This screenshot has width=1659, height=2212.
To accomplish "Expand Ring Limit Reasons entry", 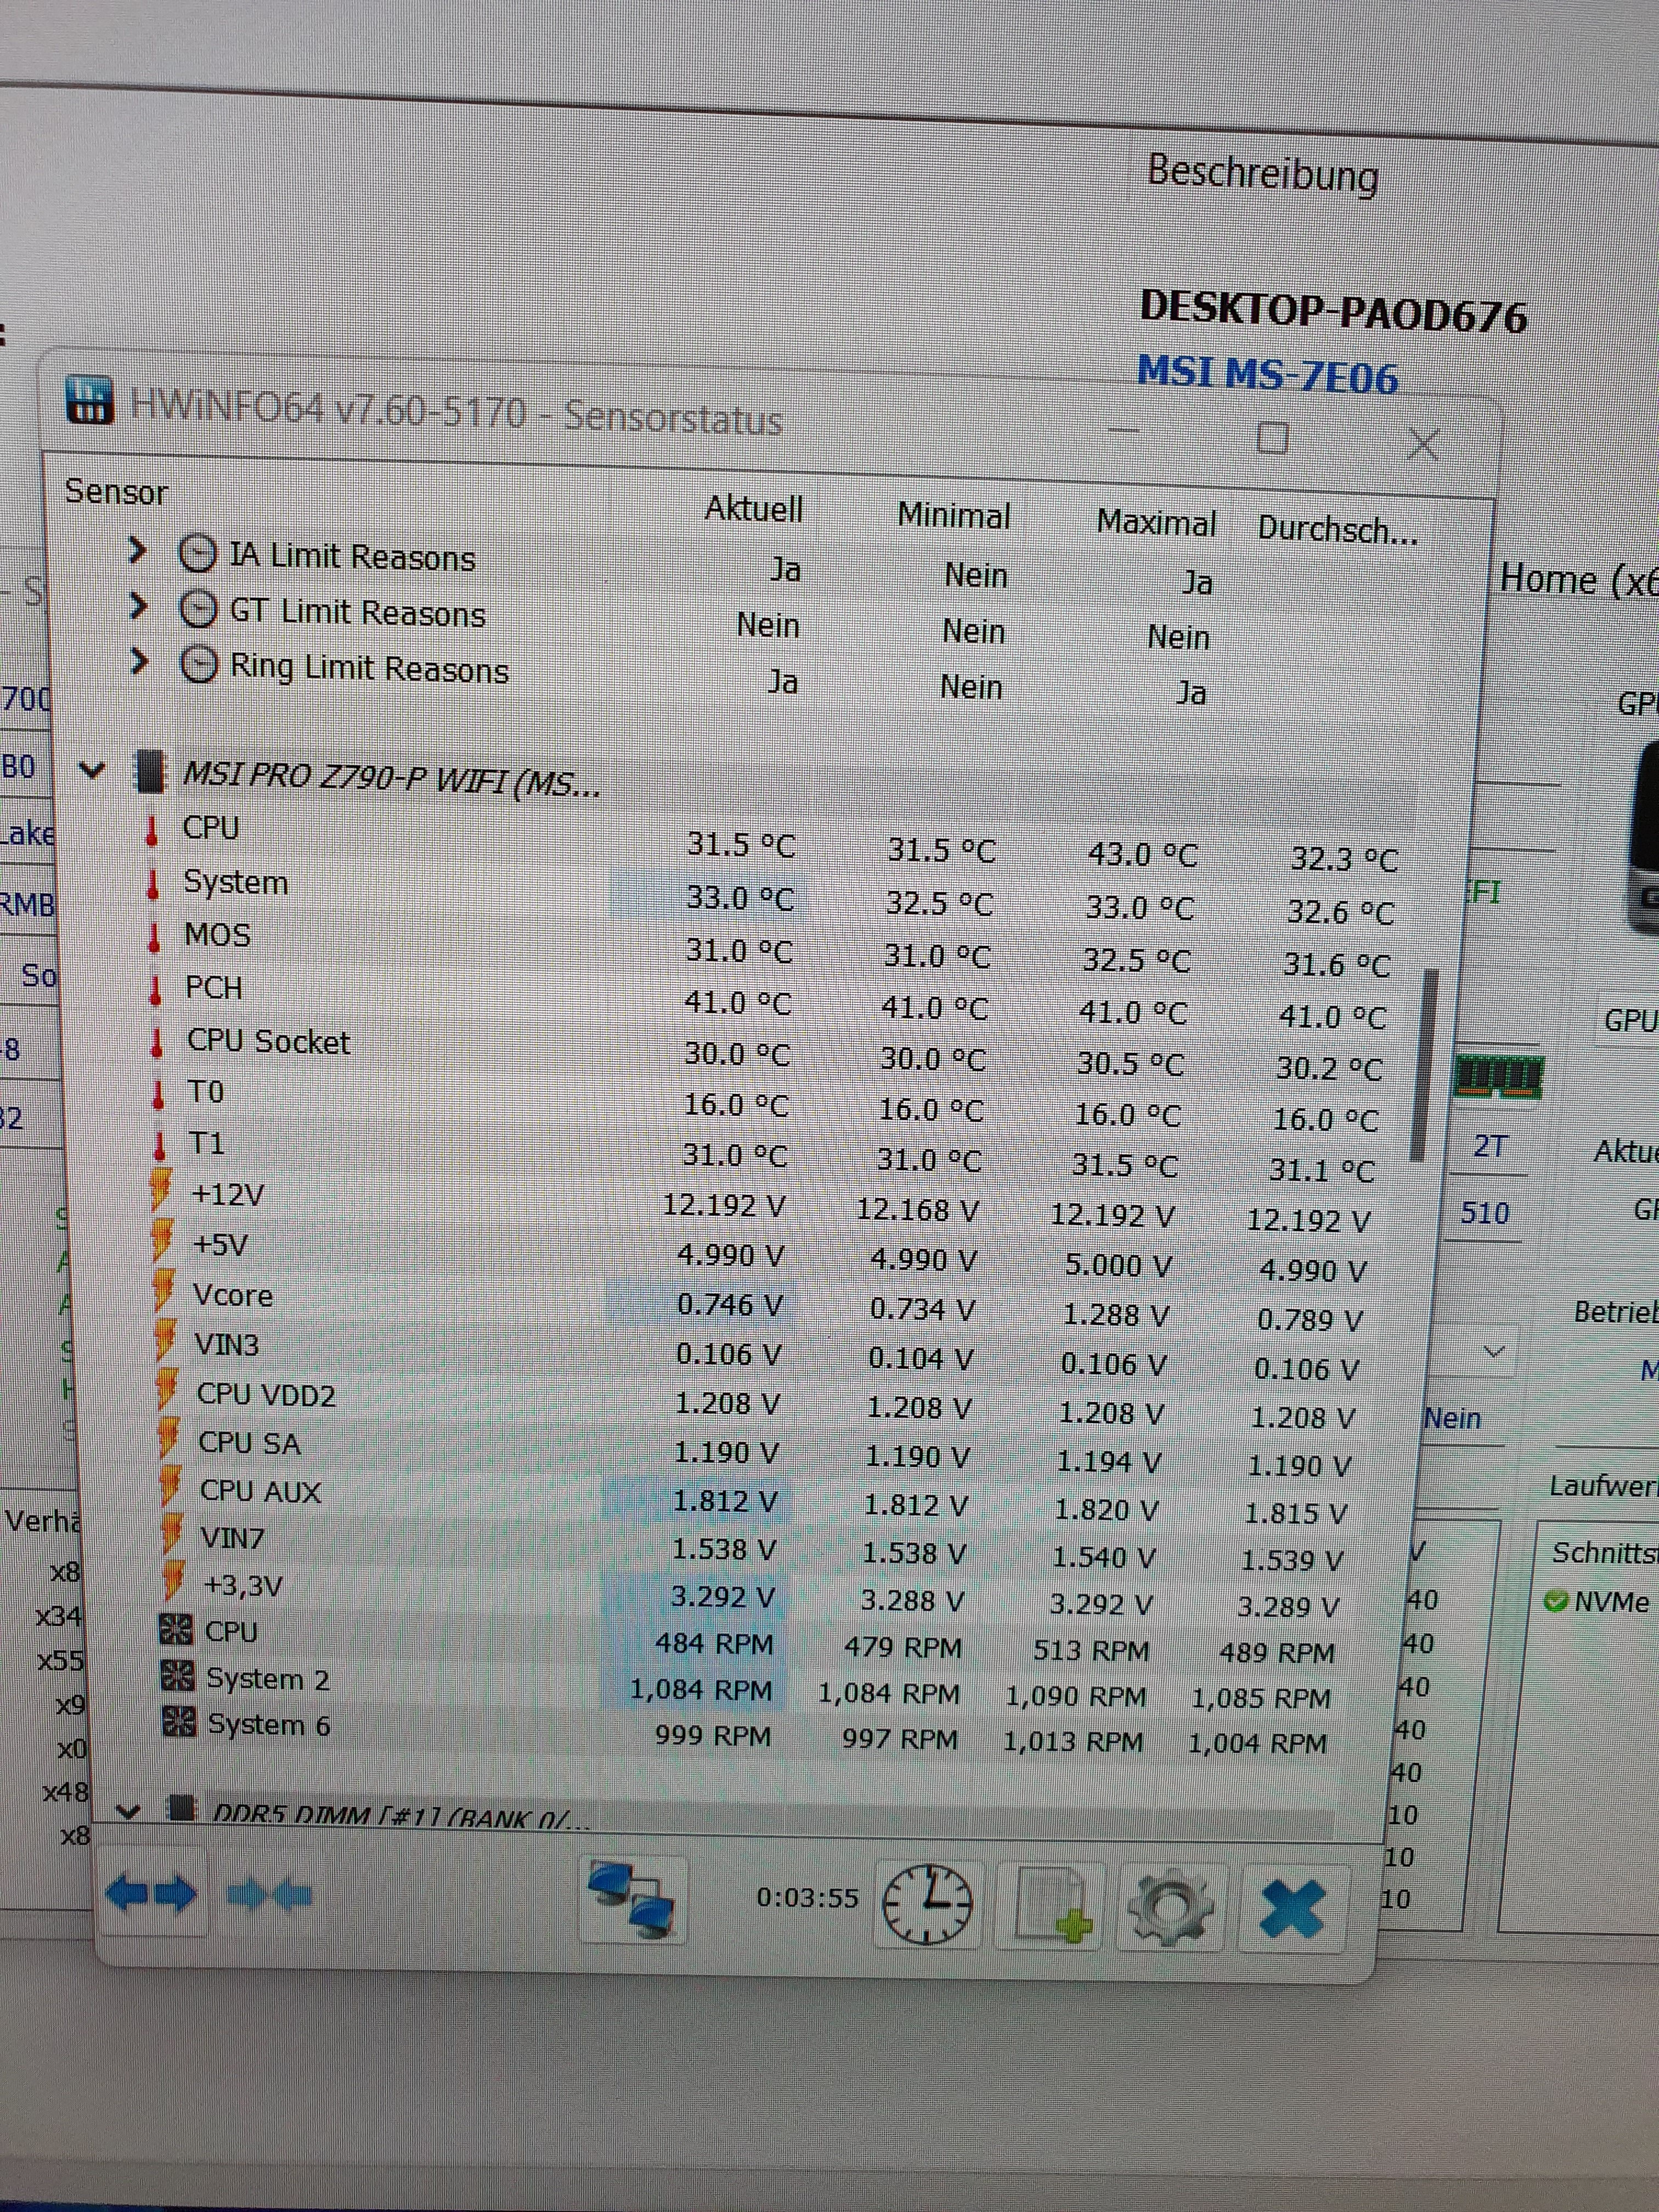I will click(x=140, y=661).
